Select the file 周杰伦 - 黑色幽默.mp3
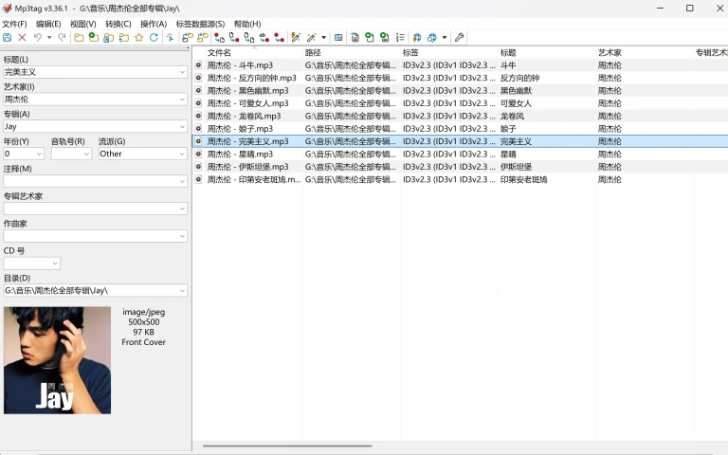This screenshot has height=455, width=728. (x=247, y=91)
